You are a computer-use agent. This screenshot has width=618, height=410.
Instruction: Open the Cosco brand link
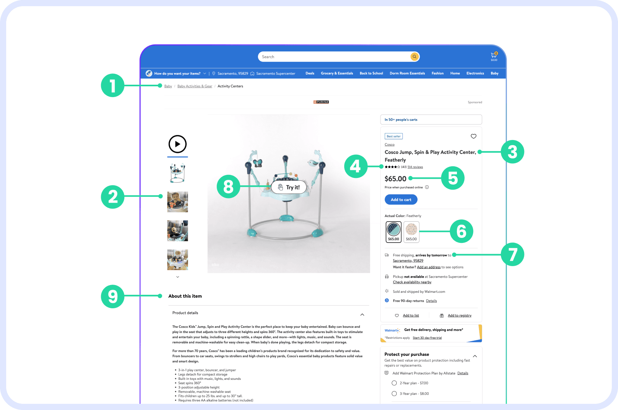coord(389,145)
